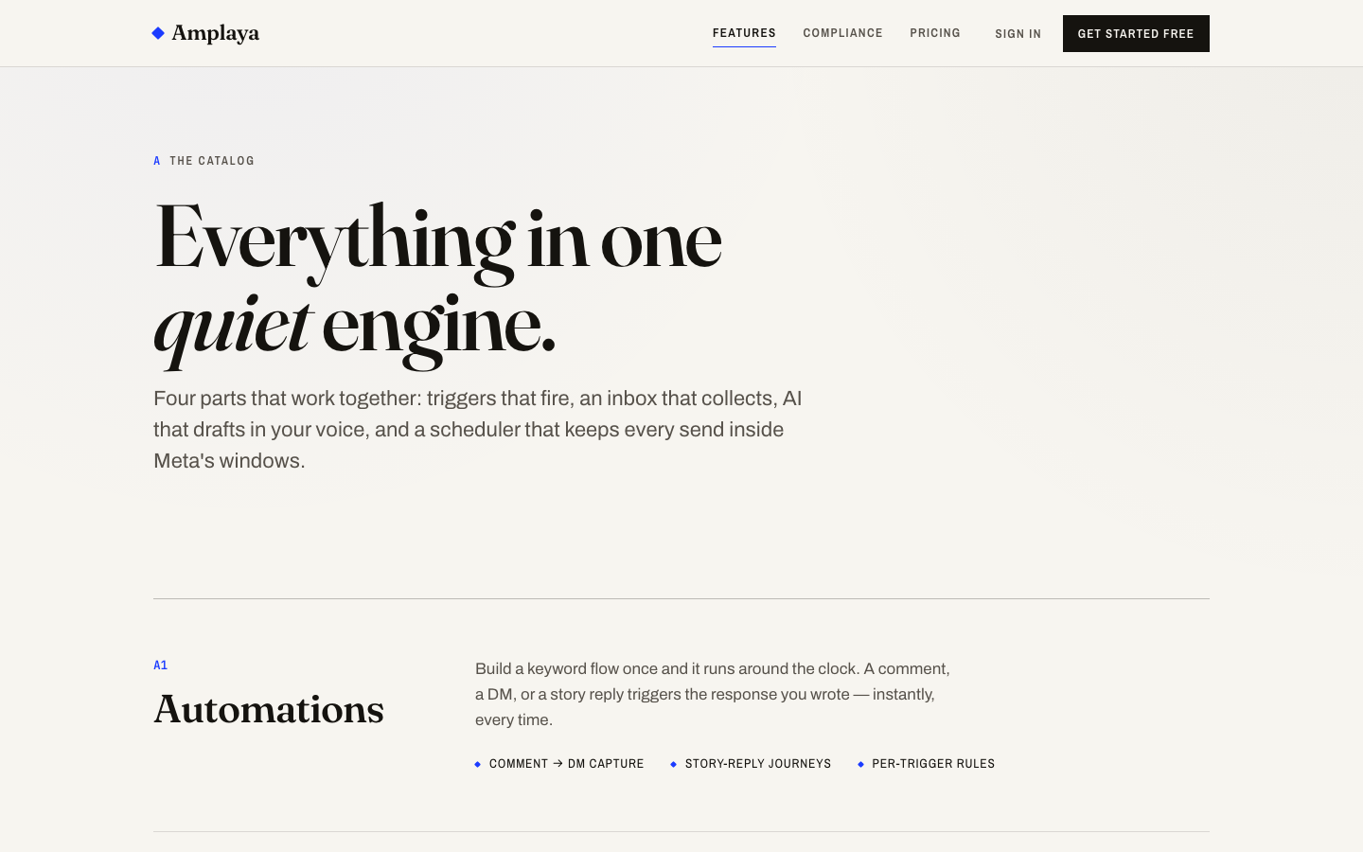Click the arrow in Comment → DM Capture
The width and height of the screenshot is (1363, 852).
[558, 763]
